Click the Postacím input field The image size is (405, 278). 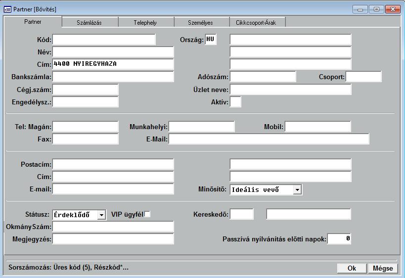tap(113, 164)
